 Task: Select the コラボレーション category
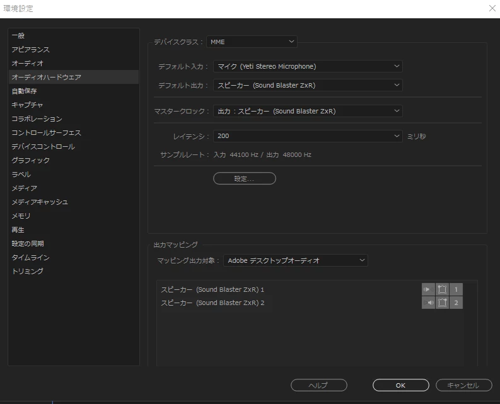click(x=74, y=118)
